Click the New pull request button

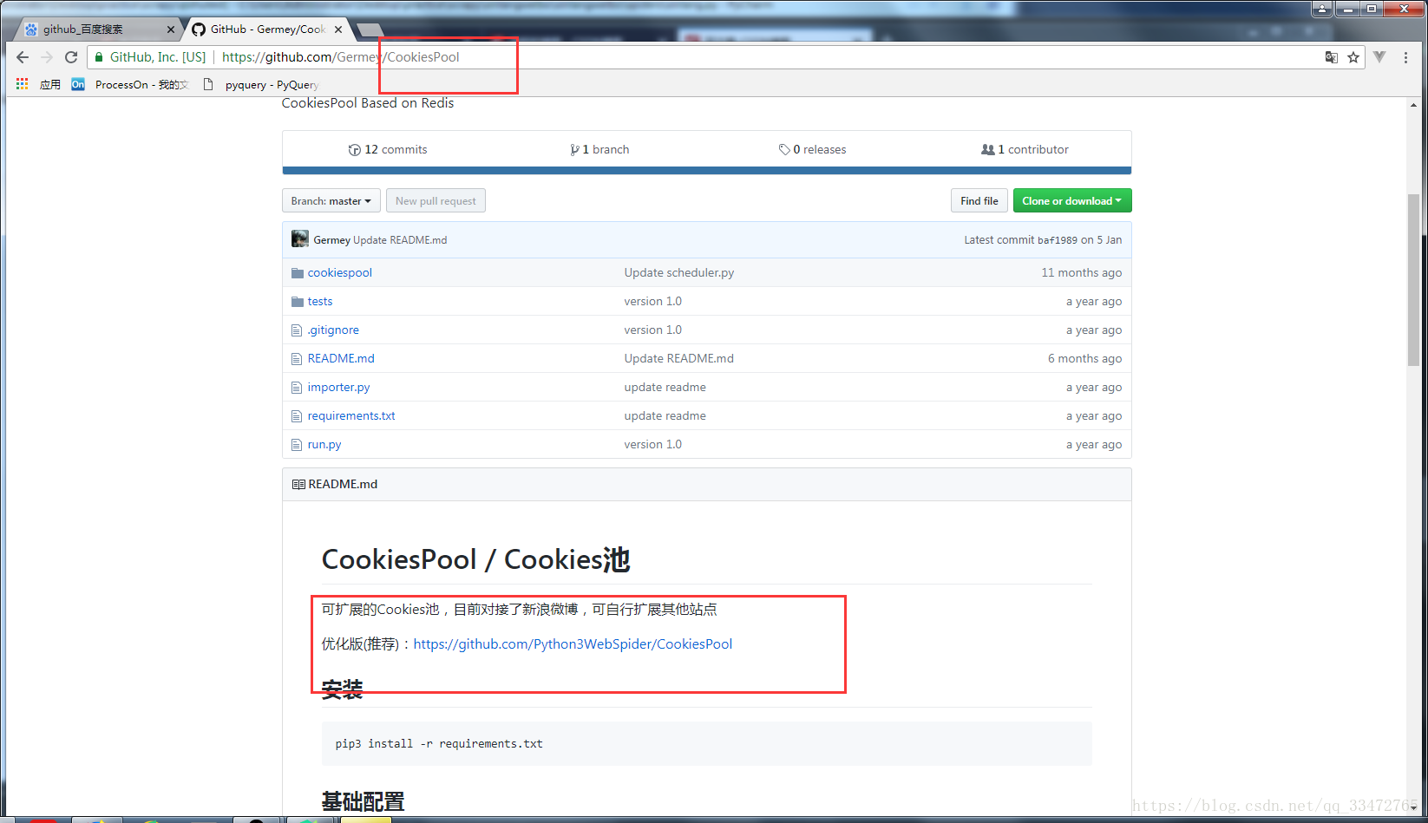tap(436, 200)
